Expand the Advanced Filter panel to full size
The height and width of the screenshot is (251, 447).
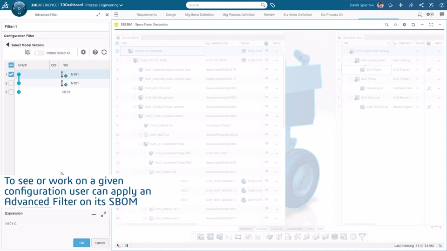98,14
